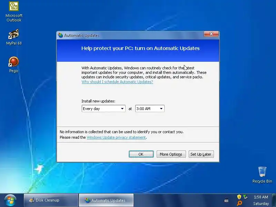Click the Automatic Updates title bar icon
Screen dimensions: 276x207
pos(60,36)
